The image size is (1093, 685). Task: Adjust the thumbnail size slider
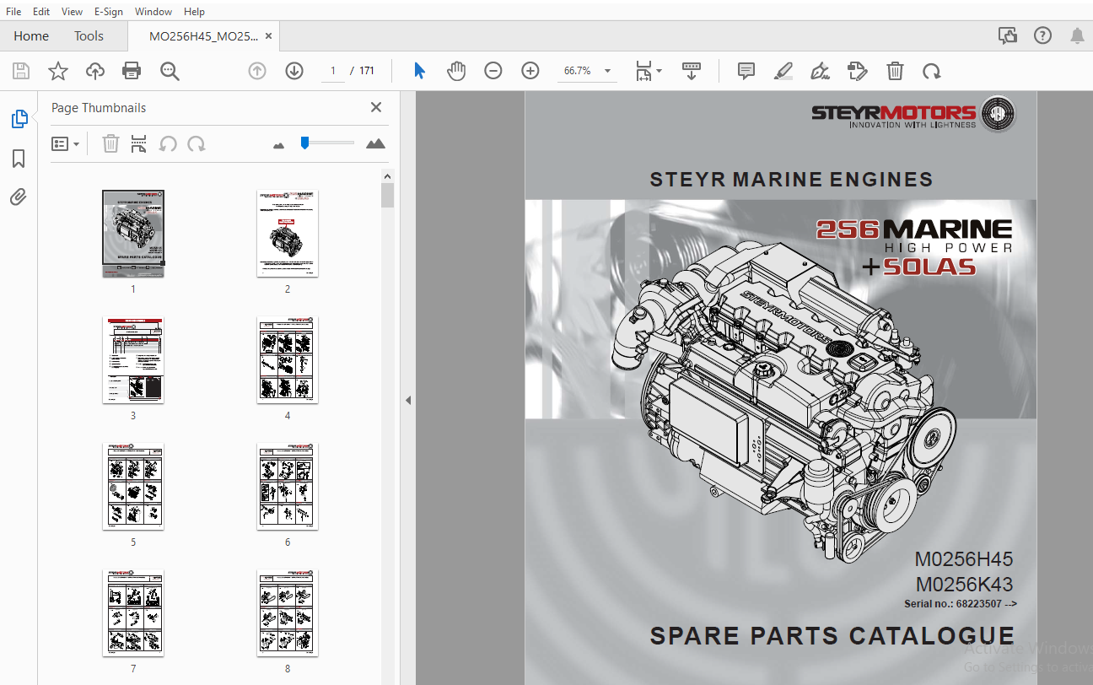pyautogui.click(x=304, y=143)
